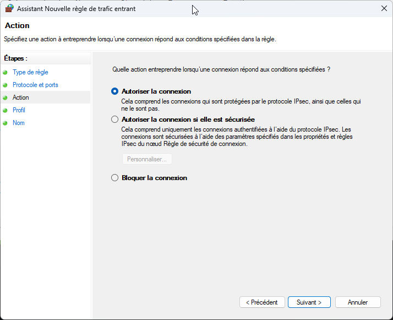
Task: Click the green bullet beside the Action step
Action: pyautogui.click(x=6, y=97)
